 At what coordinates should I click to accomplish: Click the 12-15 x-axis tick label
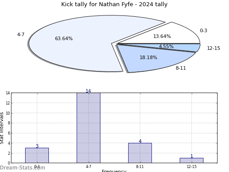click(192, 167)
